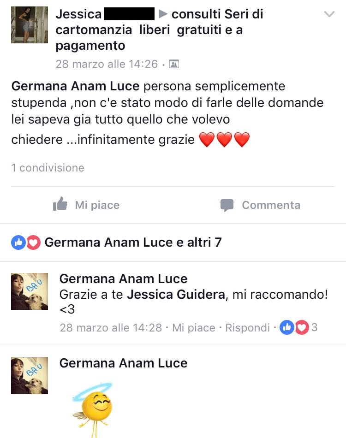Open Germana's avatar on the sticker comment

(x=30, y=376)
